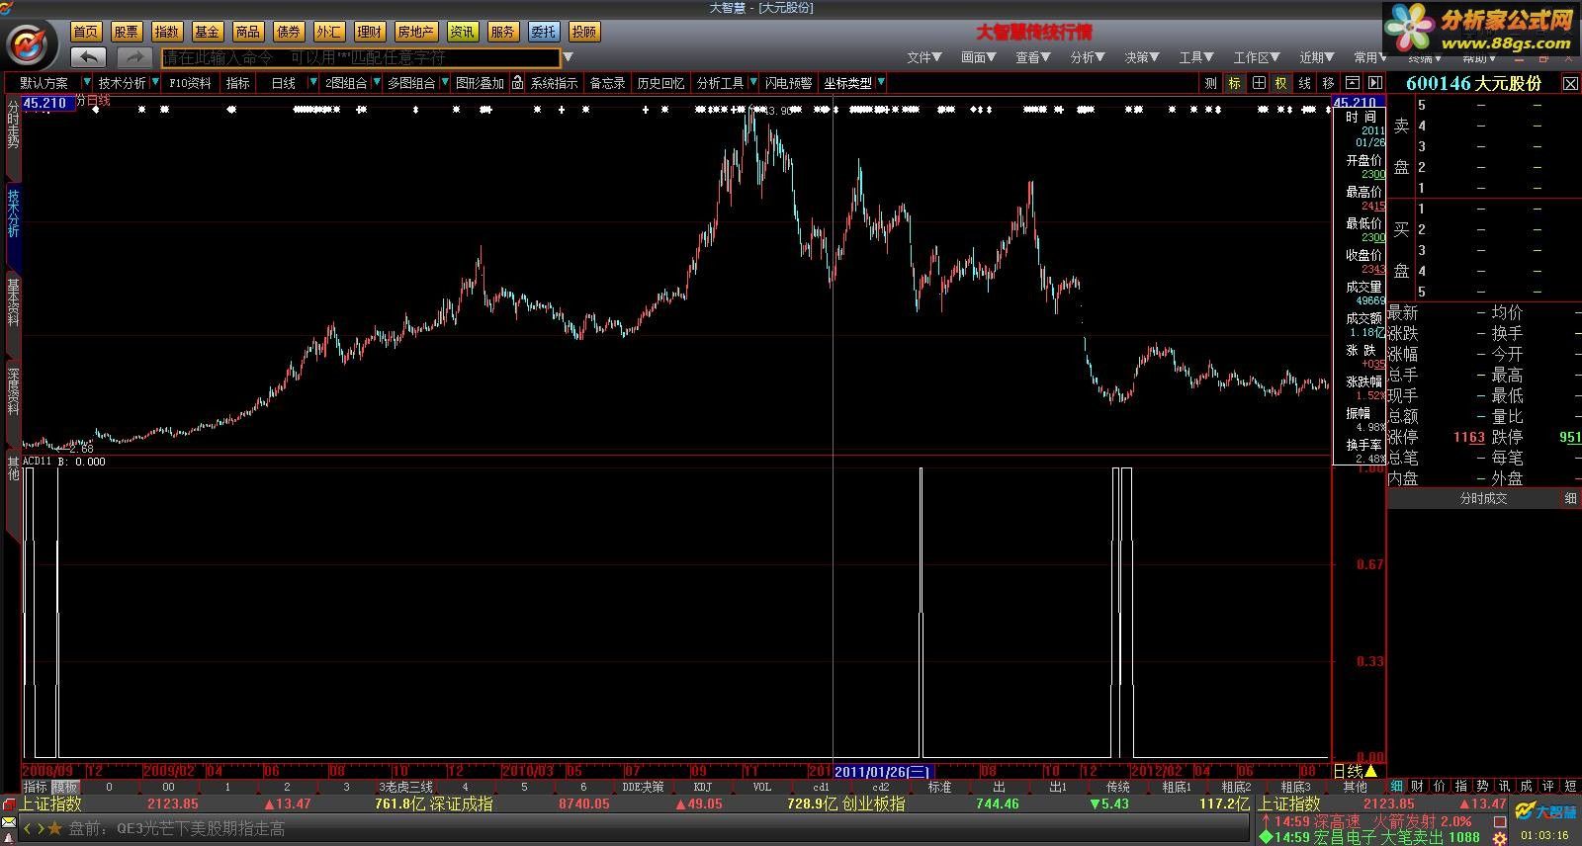Screen dimensions: 1582x846
Task: Select the 3老虎三线 indicator tab
Action: (x=406, y=787)
